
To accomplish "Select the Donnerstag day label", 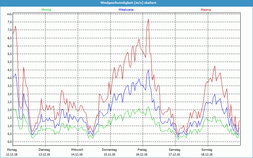I will coord(109,150).
